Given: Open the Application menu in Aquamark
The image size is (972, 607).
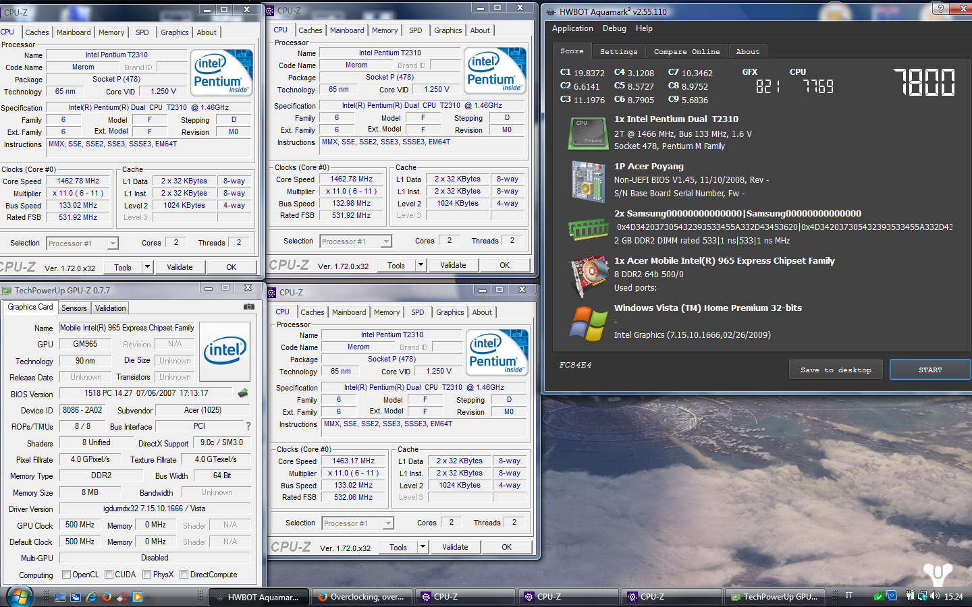Looking at the screenshot, I should pyautogui.click(x=572, y=28).
